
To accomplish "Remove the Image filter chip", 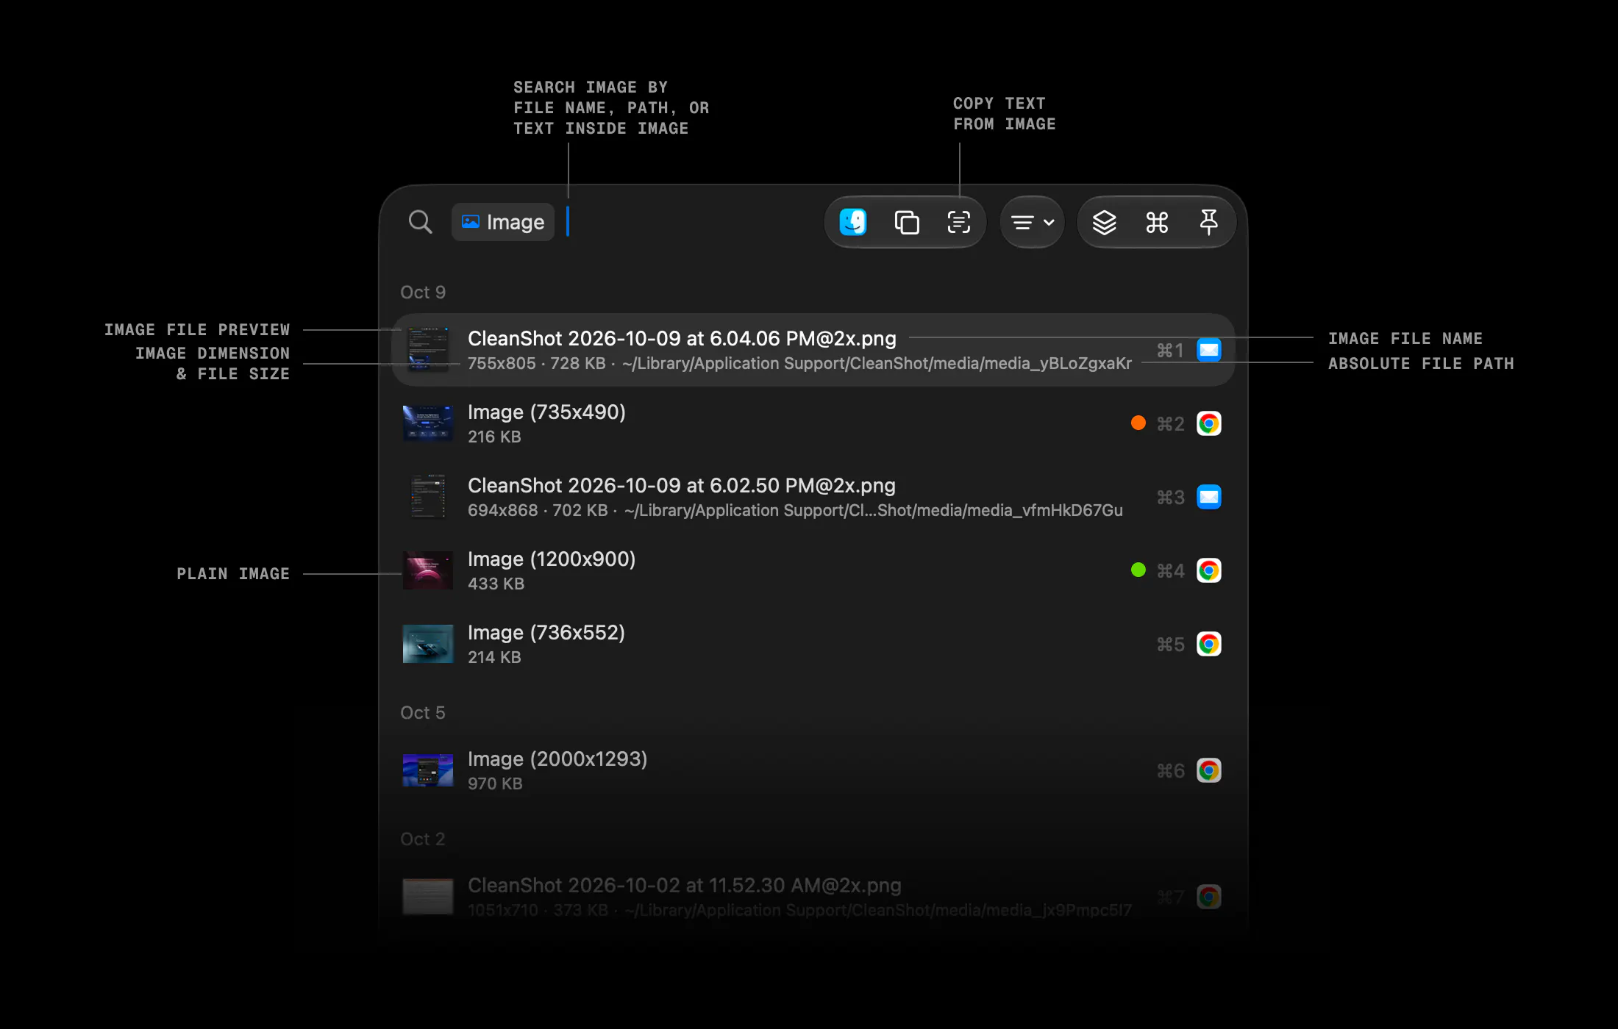I will 502,222.
